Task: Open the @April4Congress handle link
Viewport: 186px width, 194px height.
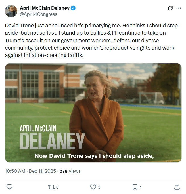Action: pyautogui.click(x=38, y=14)
